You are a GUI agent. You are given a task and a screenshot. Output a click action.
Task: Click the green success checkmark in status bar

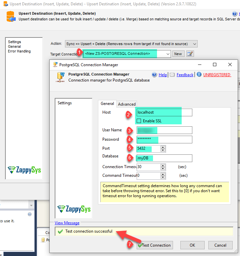pyautogui.click(x=60, y=231)
